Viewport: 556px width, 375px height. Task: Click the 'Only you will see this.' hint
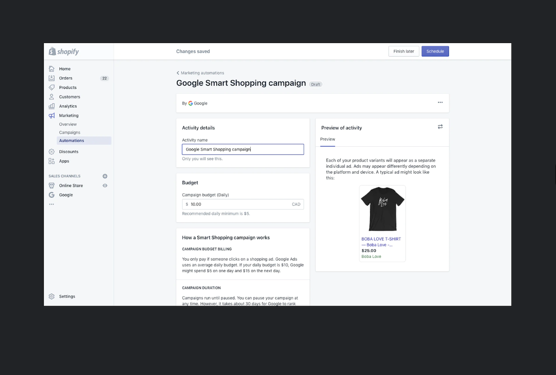(202, 159)
